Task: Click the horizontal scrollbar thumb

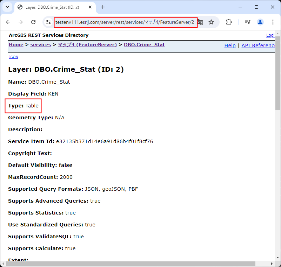Action: 131,264
